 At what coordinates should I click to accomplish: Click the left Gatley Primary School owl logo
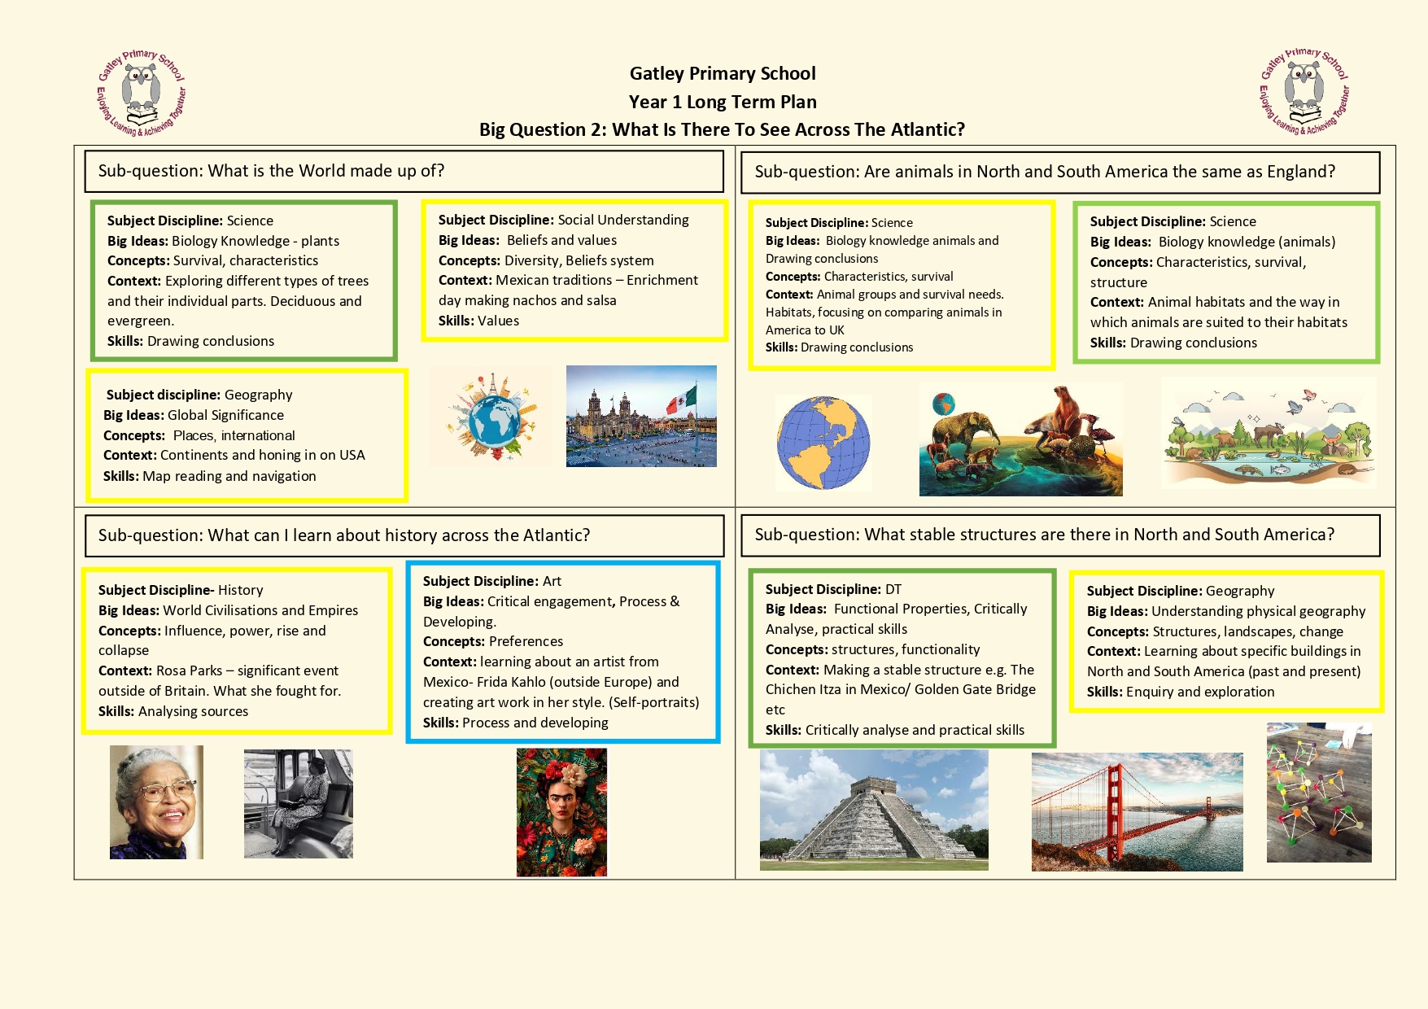coord(142,92)
